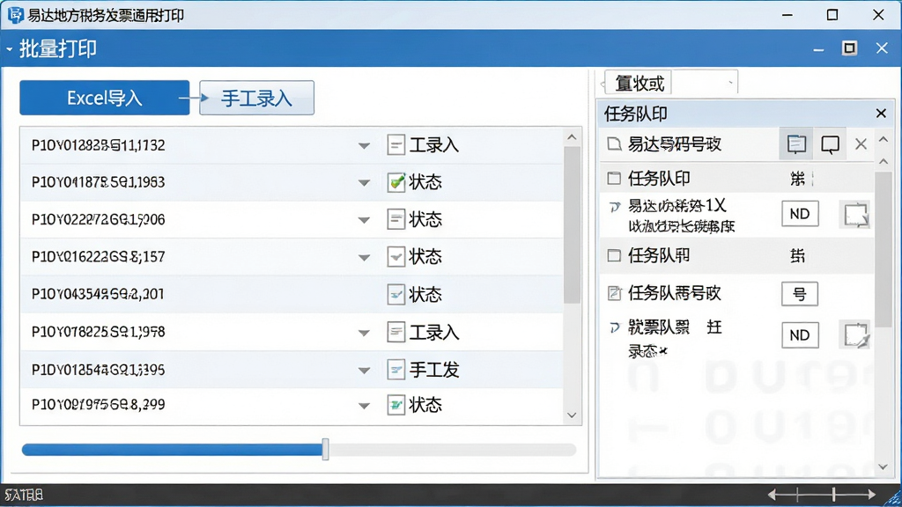Expand the 易达 1X task item arrow
Image resolution: width=902 pixels, height=507 pixels.
tap(615, 206)
